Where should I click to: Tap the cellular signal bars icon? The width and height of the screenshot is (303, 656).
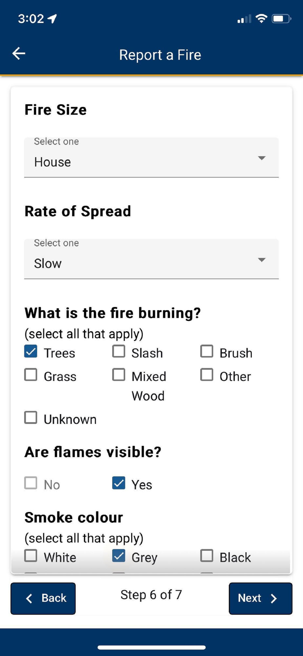(244, 19)
